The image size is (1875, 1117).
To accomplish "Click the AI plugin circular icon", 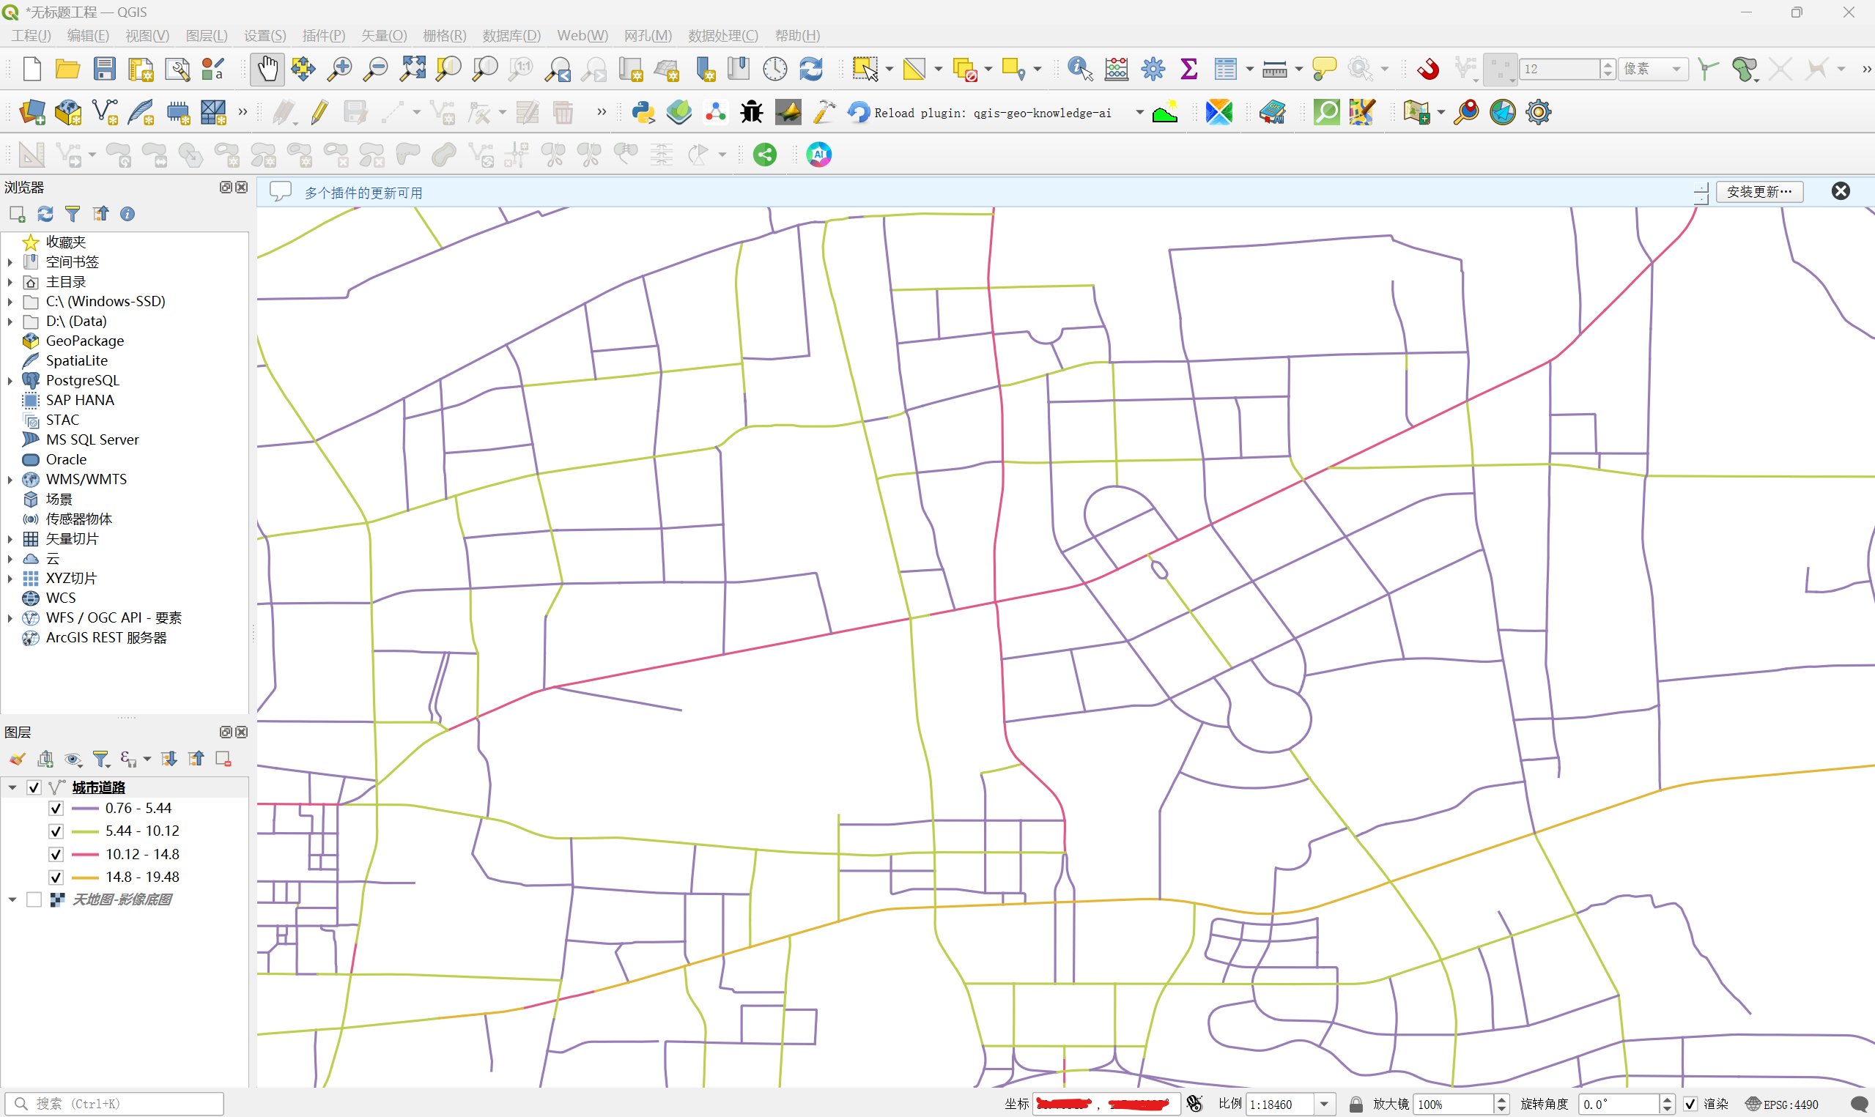I will (x=818, y=155).
